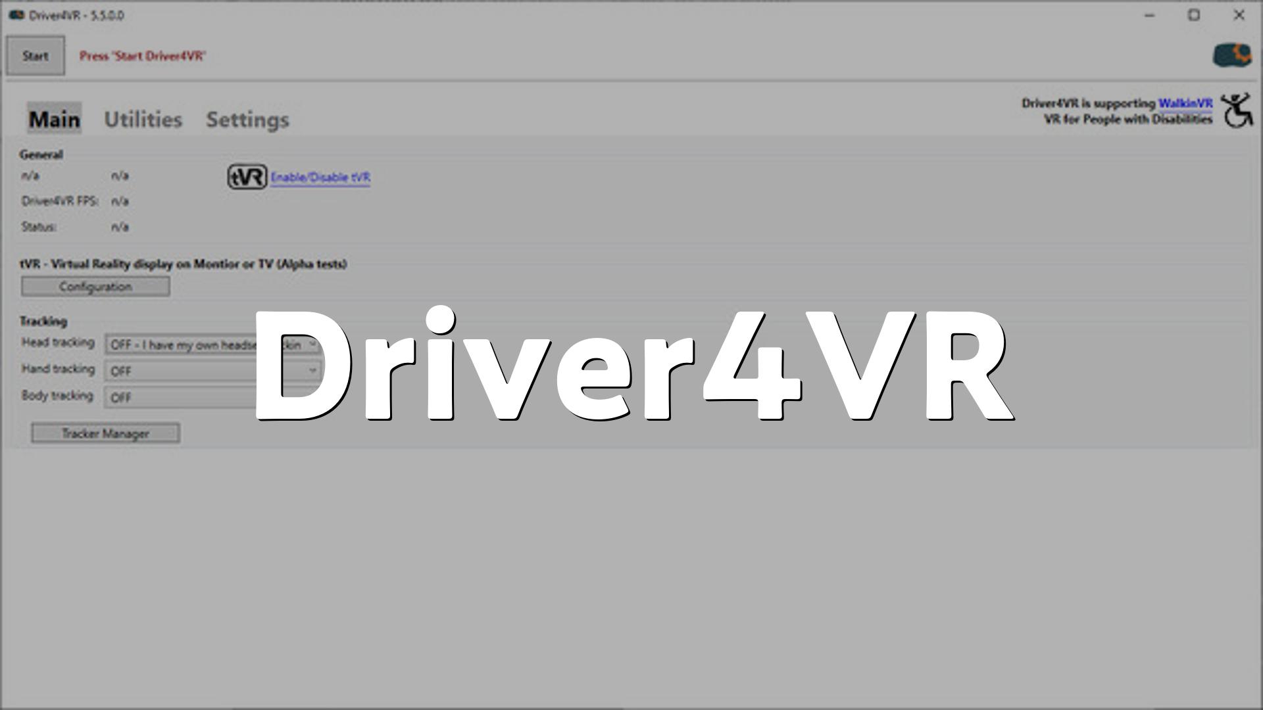Close the Driver4VR window
1263x710 pixels.
(x=1239, y=15)
